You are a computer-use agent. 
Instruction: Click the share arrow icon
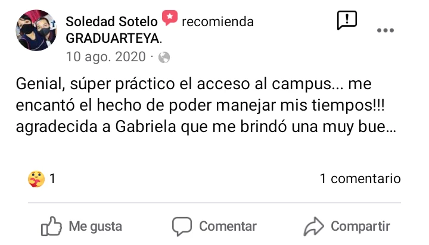click(x=313, y=227)
